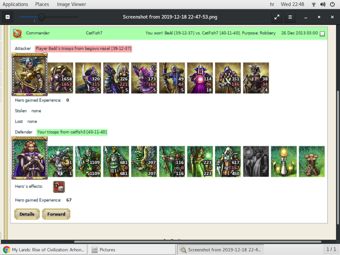
Task: Open the volume icon in top bar
Action: [x=323, y=4]
